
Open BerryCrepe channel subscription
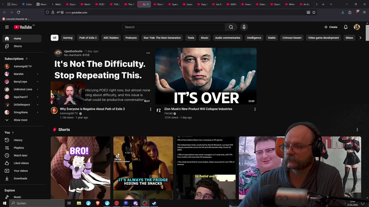tap(22, 82)
